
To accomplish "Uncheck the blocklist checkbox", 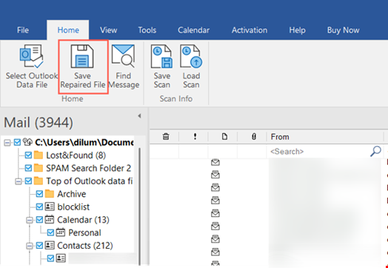I will pyautogui.click(x=39, y=207).
